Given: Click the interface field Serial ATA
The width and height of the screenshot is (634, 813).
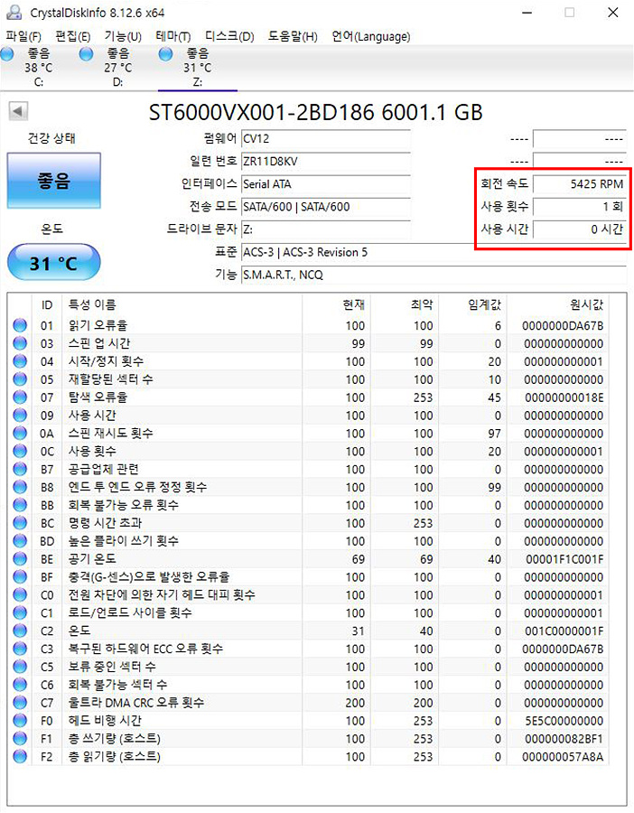Looking at the screenshot, I should pyautogui.click(x=326, y=184).
